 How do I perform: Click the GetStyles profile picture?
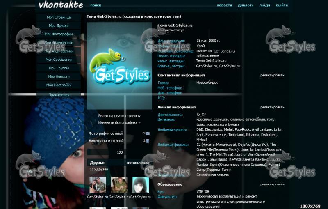pos(119,66)
